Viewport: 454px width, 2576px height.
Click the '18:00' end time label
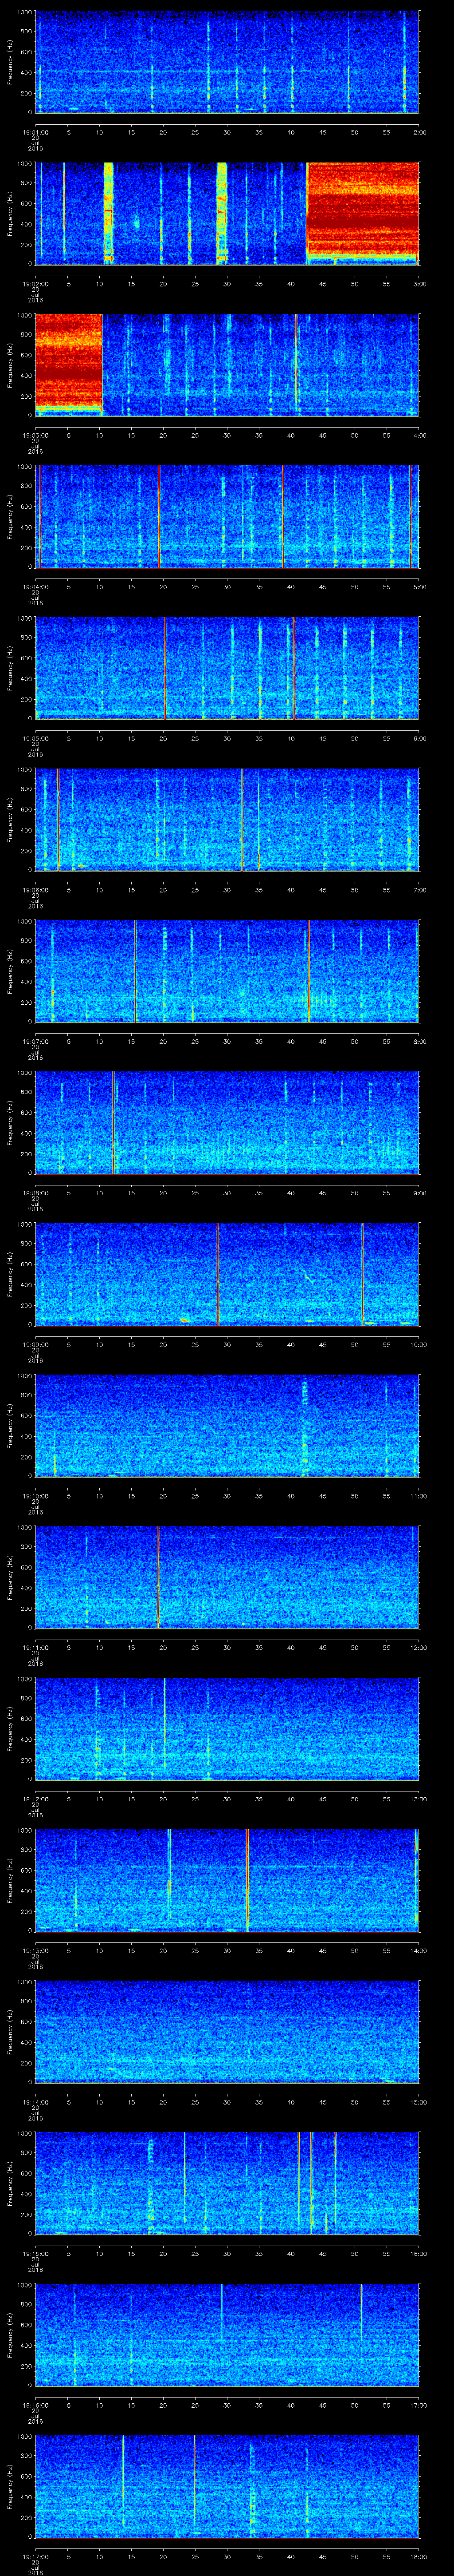[x=418, y=2556]
